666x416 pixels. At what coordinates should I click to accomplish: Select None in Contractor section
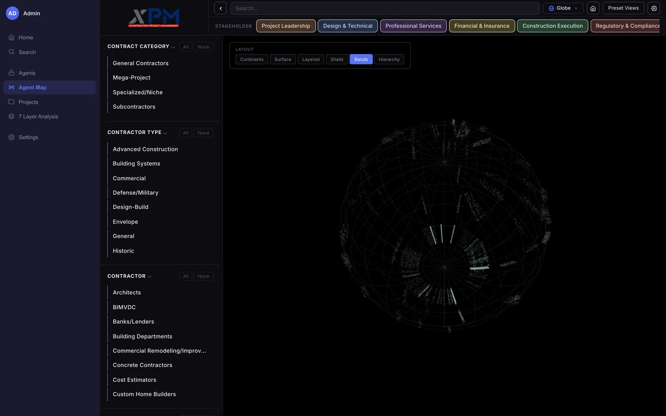click(x=203, y=276)
